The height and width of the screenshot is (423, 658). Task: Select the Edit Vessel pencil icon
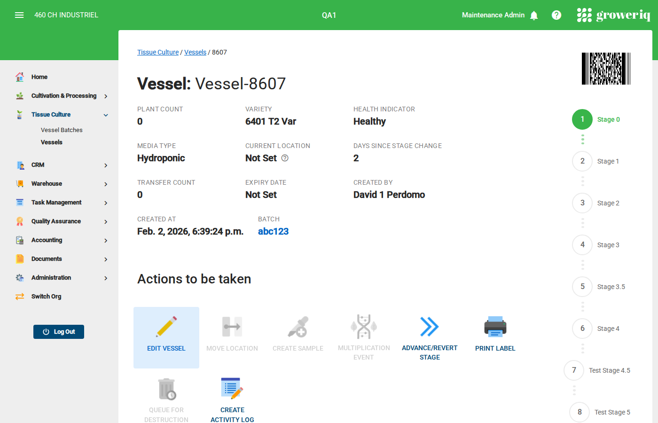click(166, 326)
